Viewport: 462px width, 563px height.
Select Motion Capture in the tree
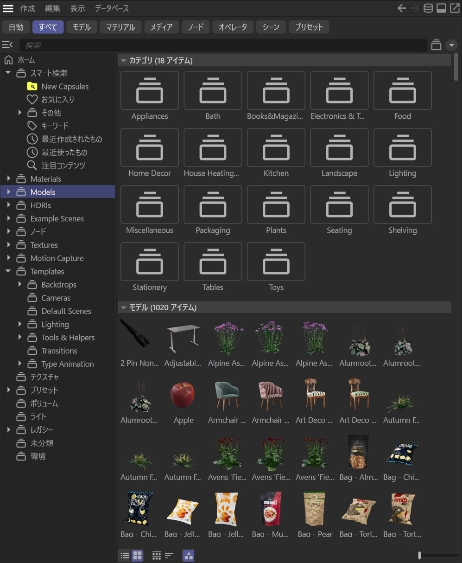(x=57, y=258)
